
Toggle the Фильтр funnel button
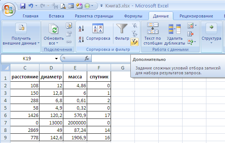click(122, 32)
